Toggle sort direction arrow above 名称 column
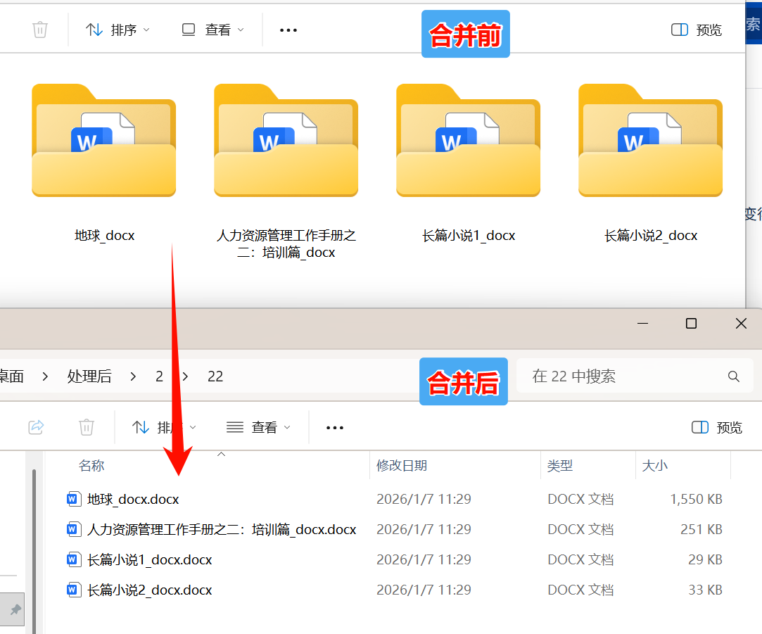The image size is (762, 634). (x=221, y=455)
